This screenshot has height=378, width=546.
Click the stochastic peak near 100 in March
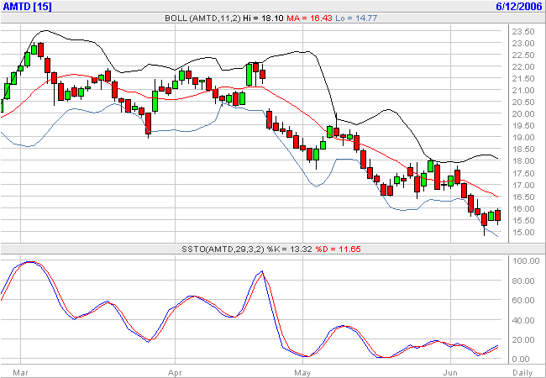[x=29, y=262]
